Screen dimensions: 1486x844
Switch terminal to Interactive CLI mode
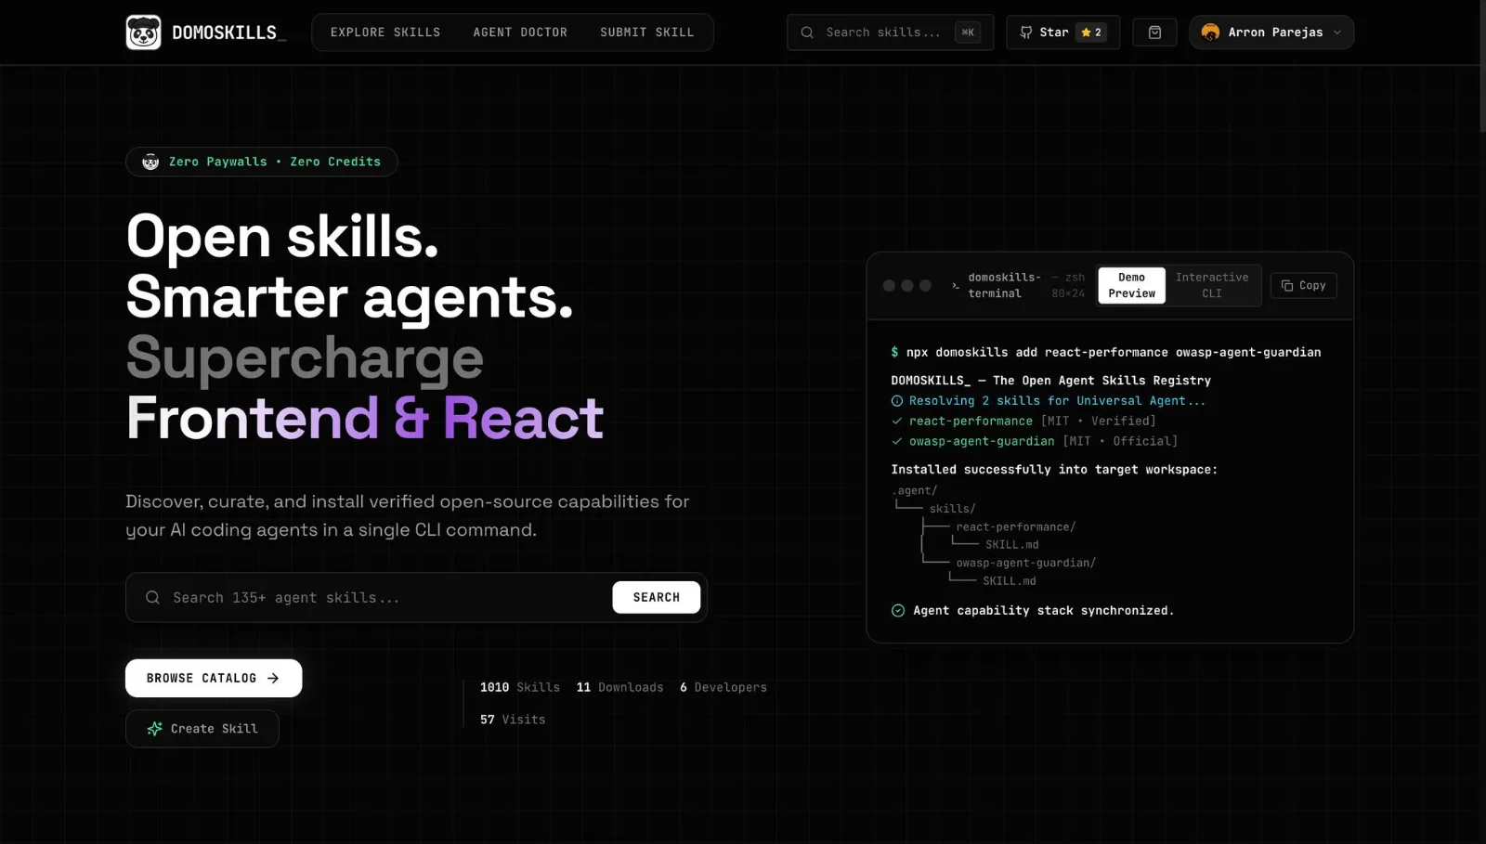click(1212, 286)
